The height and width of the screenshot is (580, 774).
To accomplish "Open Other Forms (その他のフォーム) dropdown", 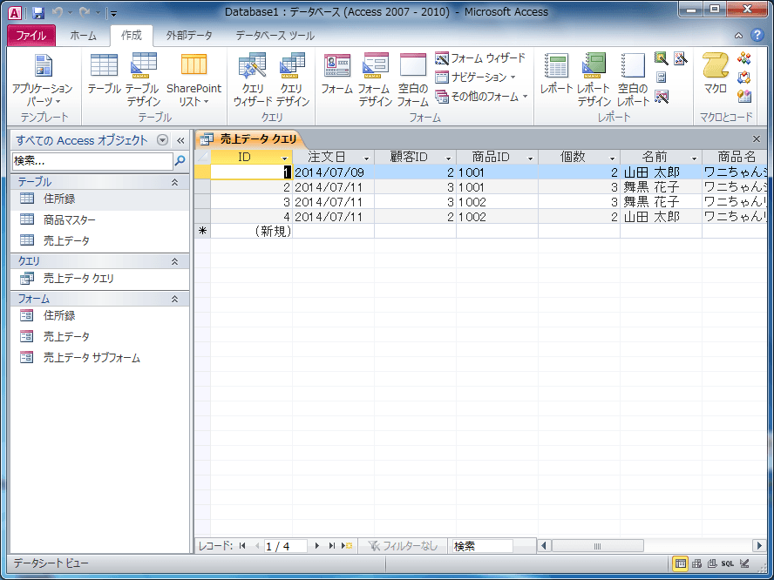I will 481,97.
